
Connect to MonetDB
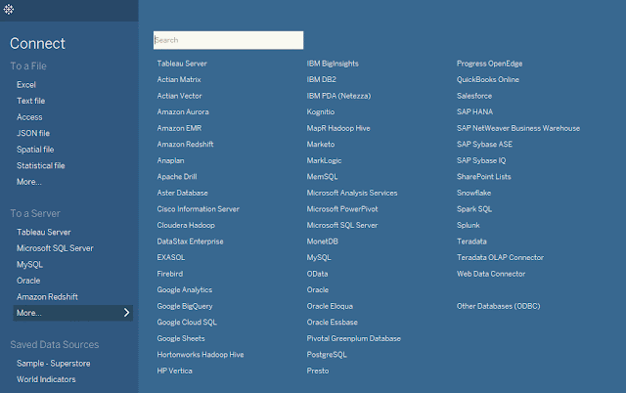tap(322, 241)
